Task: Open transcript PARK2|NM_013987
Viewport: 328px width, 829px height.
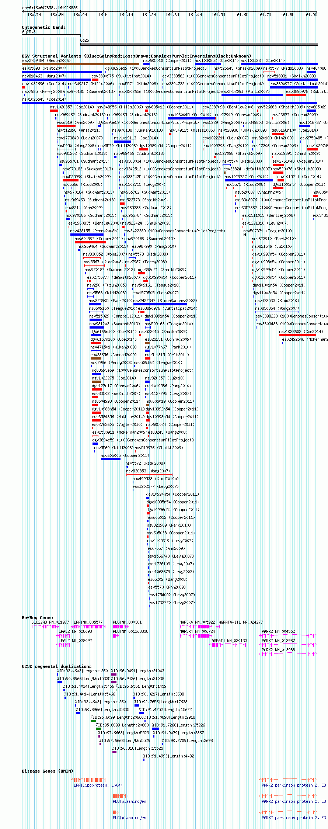Action: (x=278, y=641)
